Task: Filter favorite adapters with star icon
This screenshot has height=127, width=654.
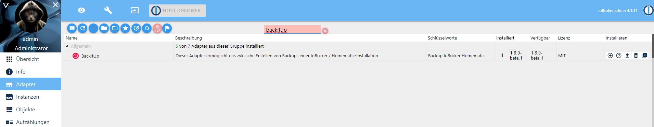Action: tap(125, 28)
